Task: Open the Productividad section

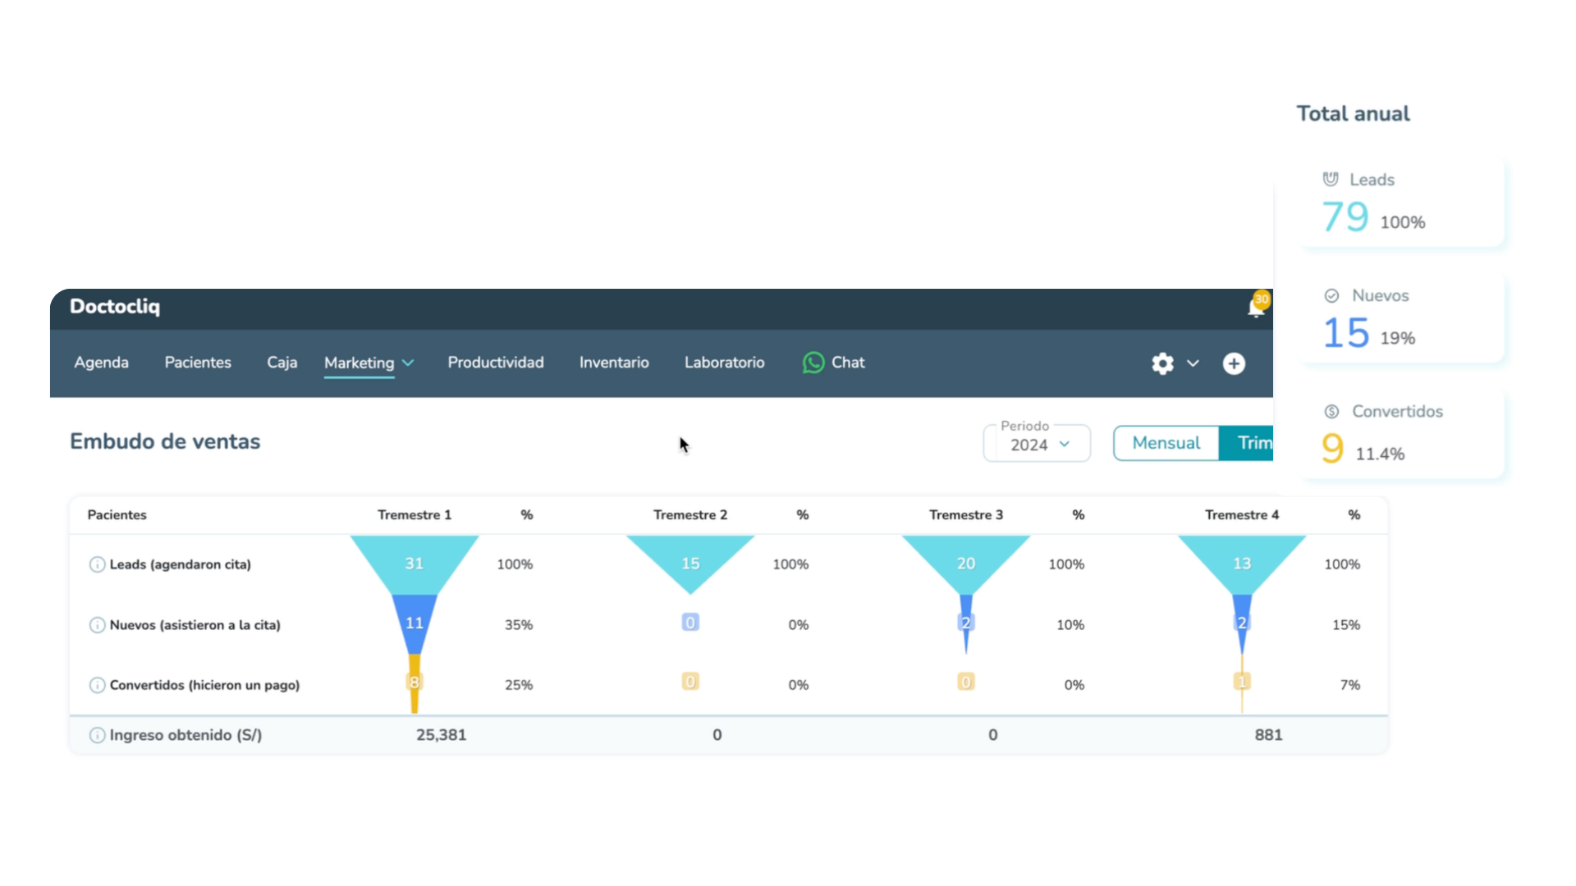Action: coord(496,363)
